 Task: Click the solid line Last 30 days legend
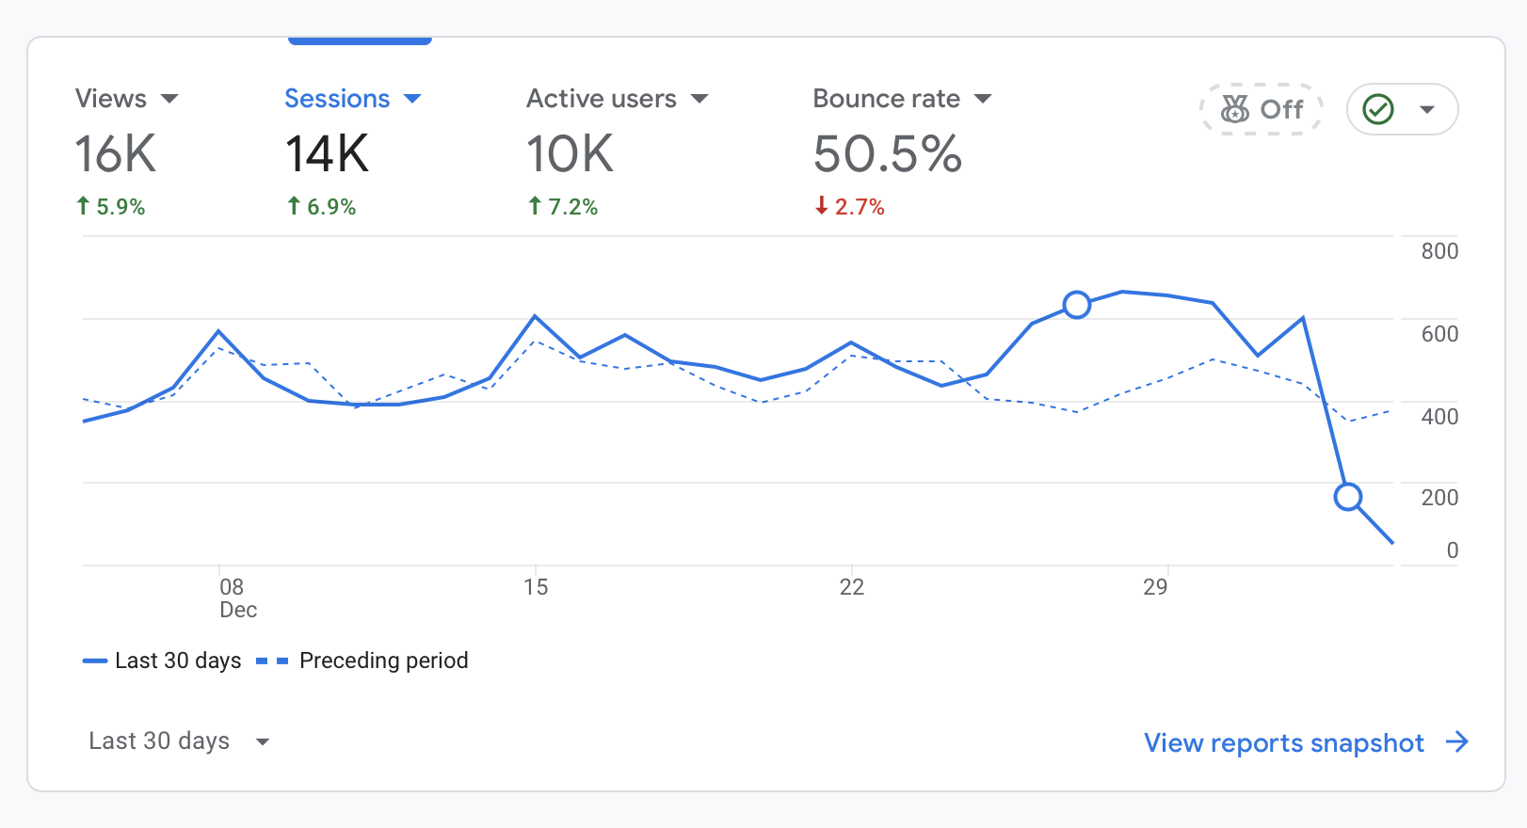(x=95, y=661)
